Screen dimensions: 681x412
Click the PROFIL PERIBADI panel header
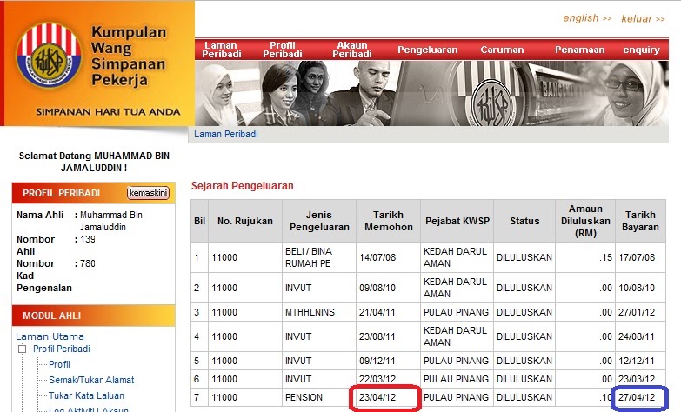tap(93, 193)
